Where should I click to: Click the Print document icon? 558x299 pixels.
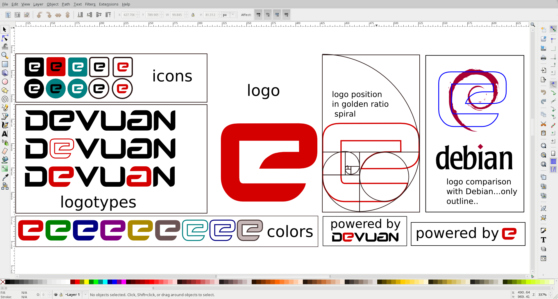[543, 57]
